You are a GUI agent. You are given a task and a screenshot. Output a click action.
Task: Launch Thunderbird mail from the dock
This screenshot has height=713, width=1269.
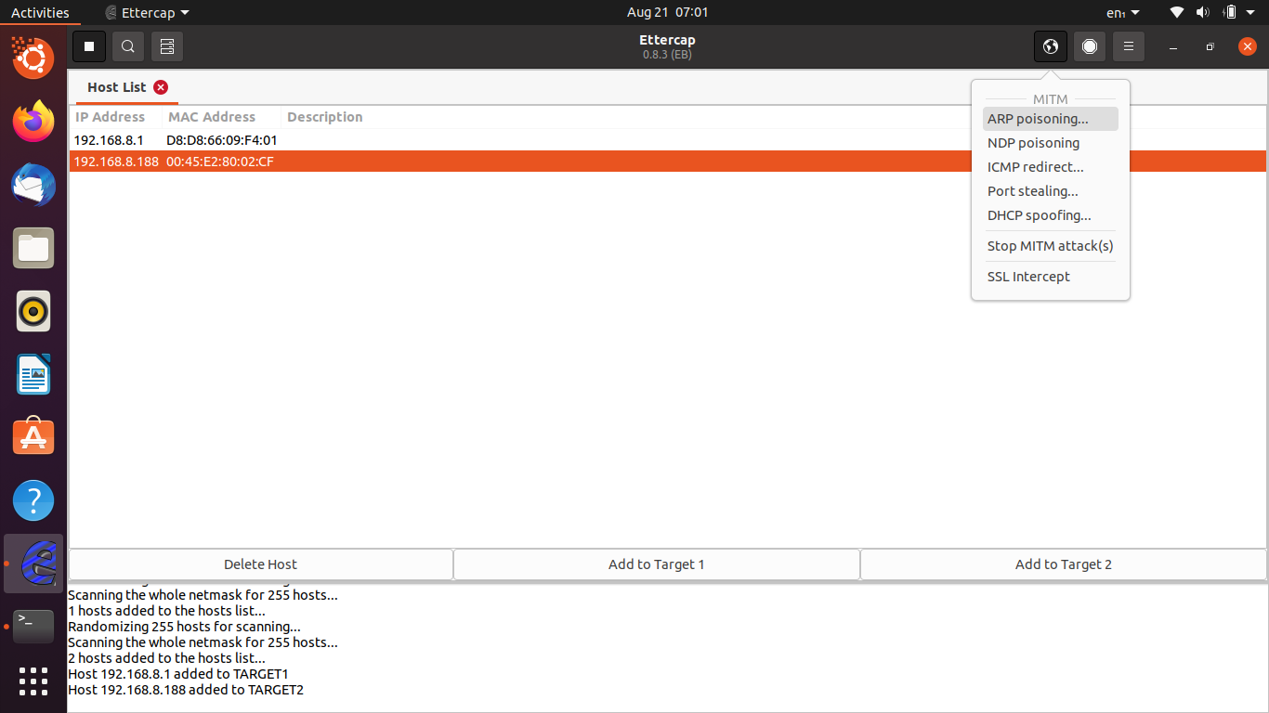(33, 184)
